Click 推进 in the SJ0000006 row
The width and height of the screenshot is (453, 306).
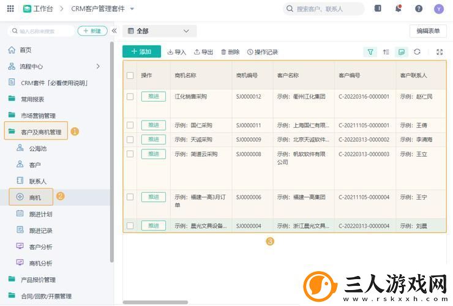point(154,197)
